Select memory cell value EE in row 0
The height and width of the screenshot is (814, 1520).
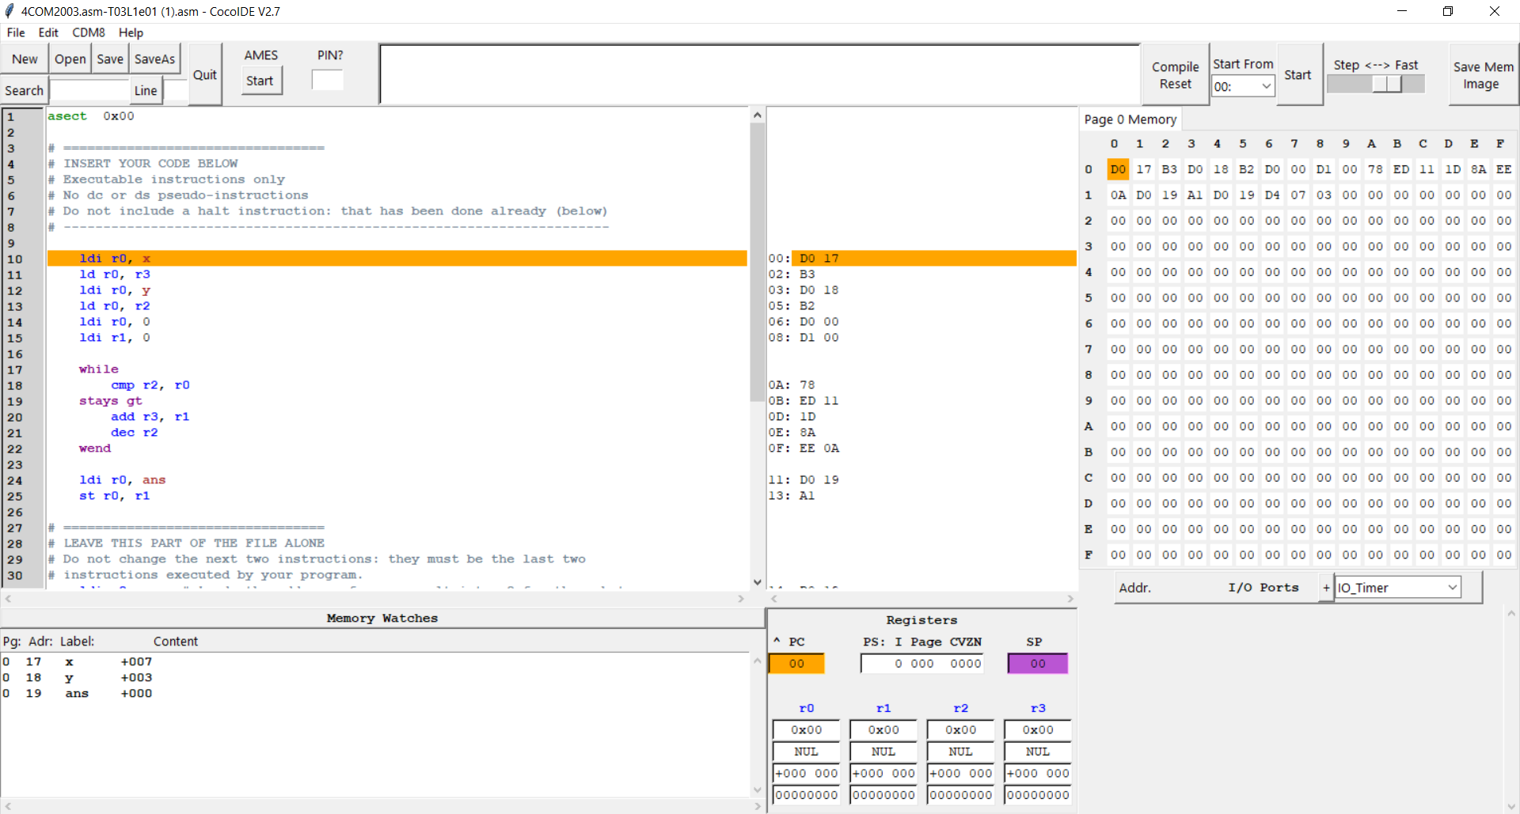point(1503,169)
